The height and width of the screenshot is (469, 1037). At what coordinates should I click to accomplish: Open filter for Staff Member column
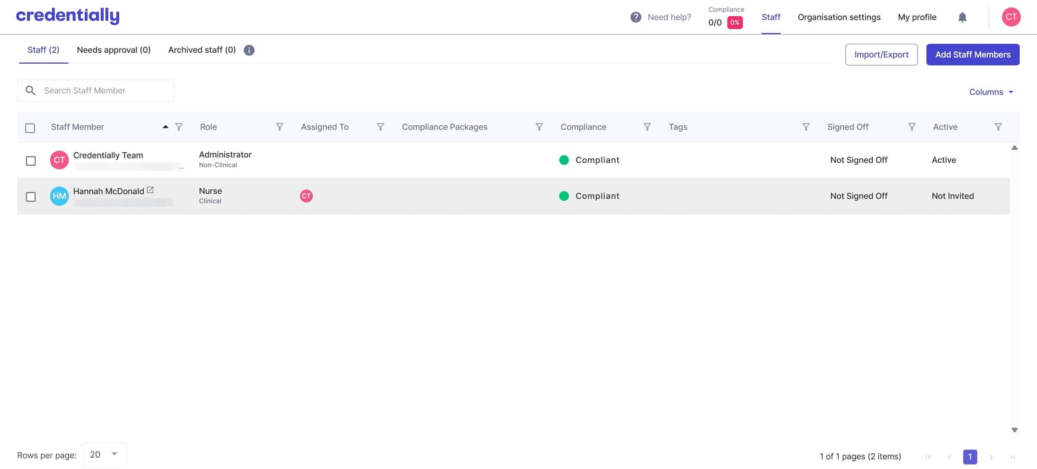click(x=179, y=127)
